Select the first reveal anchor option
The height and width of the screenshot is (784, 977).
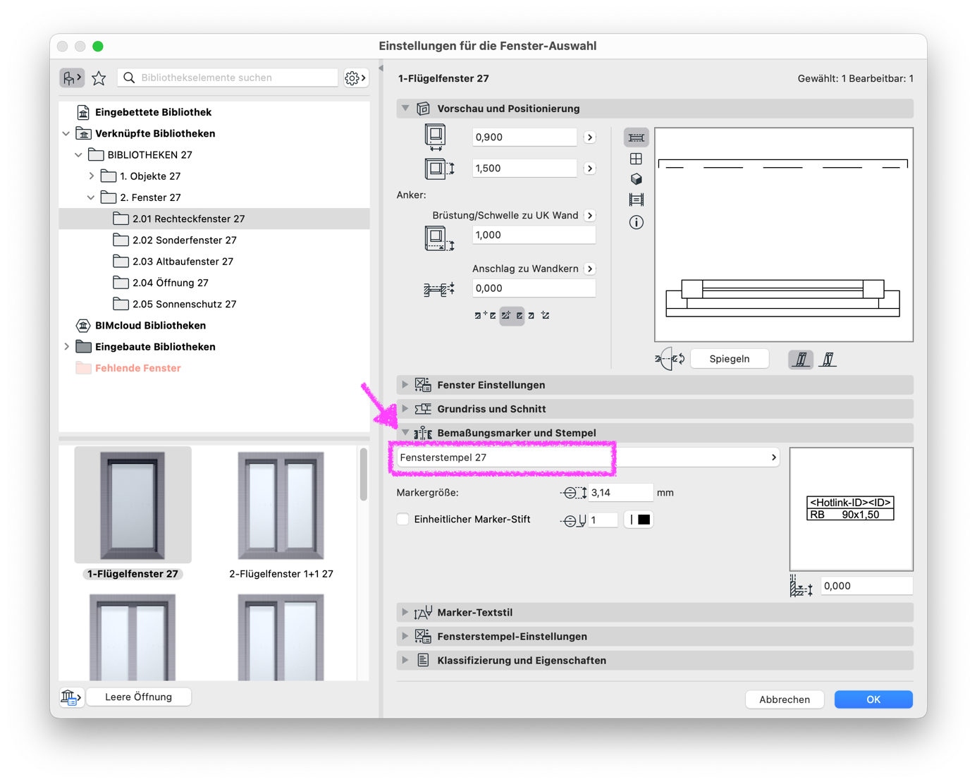click(485, 316)
